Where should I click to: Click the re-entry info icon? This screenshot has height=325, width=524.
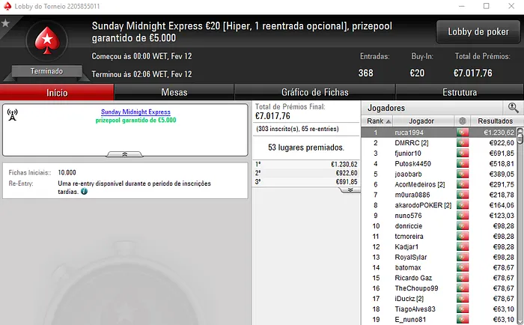point(84,192)
